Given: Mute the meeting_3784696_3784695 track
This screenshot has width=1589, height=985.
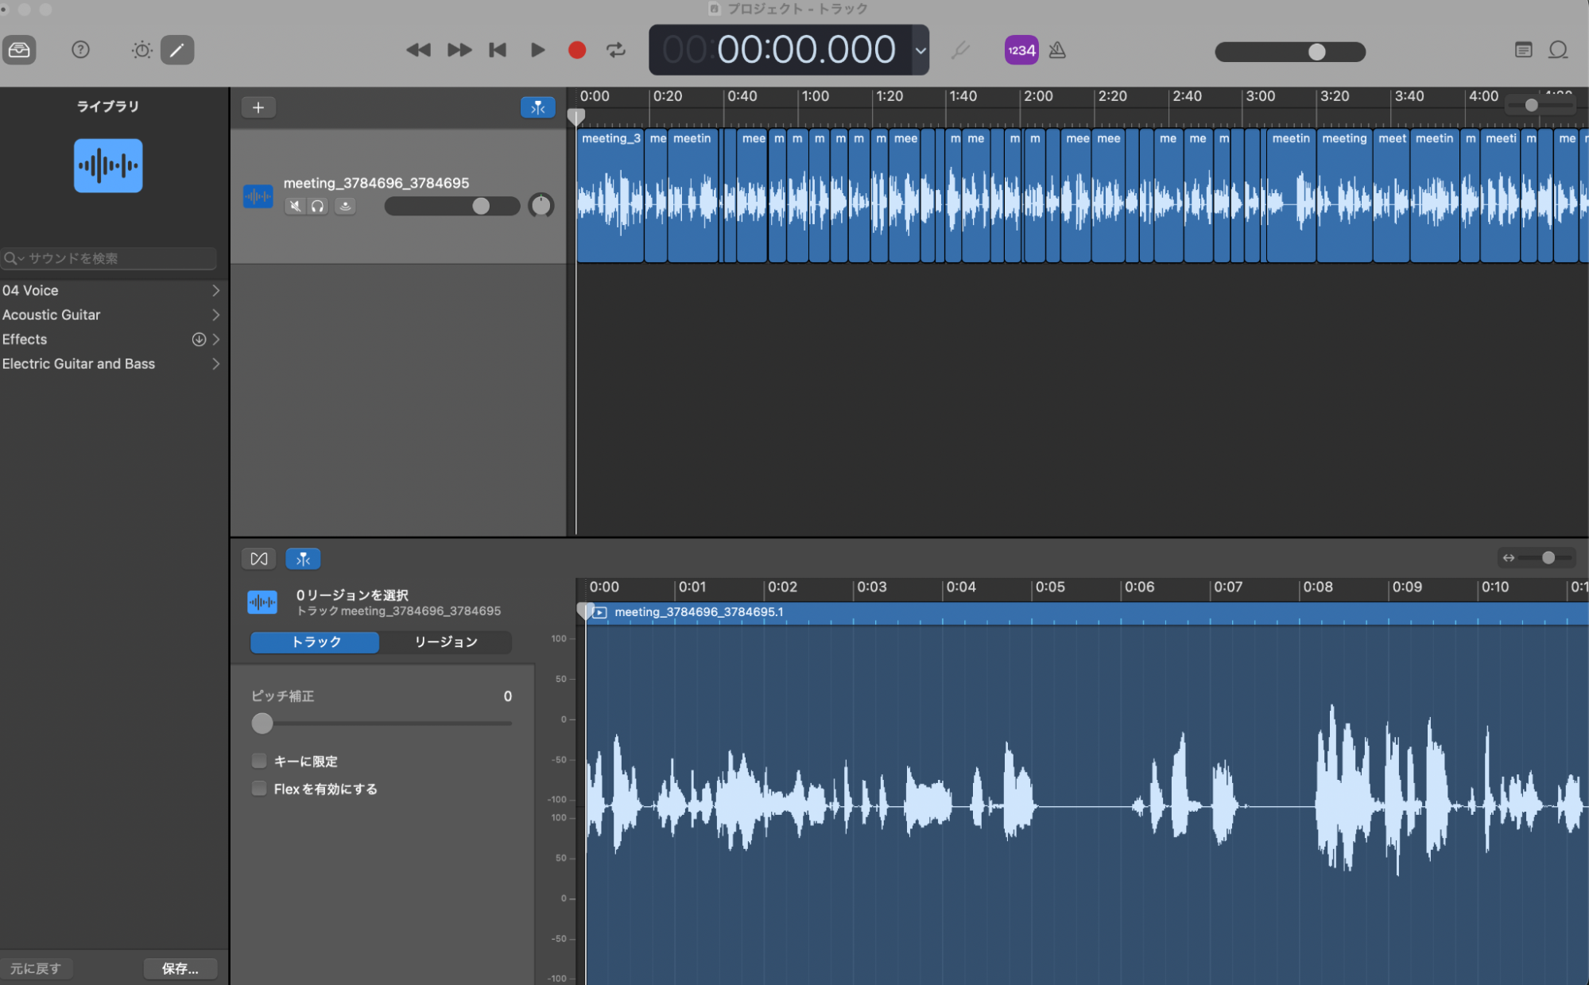Looking at the screenshot, I should pyautogui.click(x=295, y=207).
